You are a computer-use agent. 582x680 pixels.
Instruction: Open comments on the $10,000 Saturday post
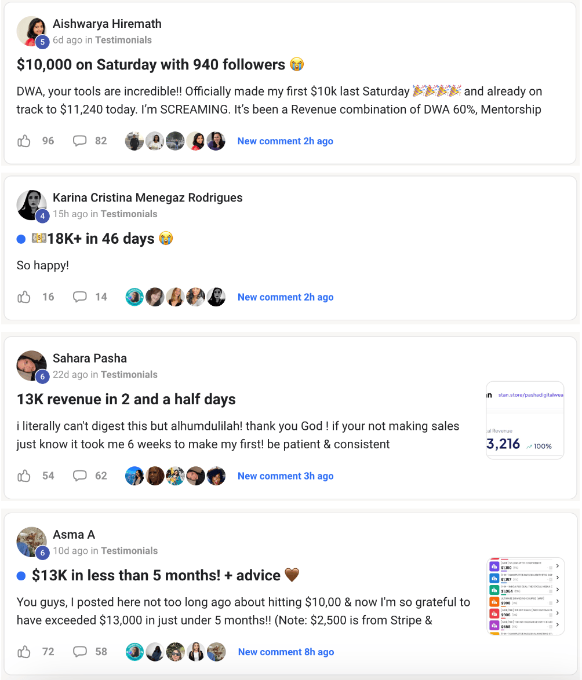click(79, 141)
